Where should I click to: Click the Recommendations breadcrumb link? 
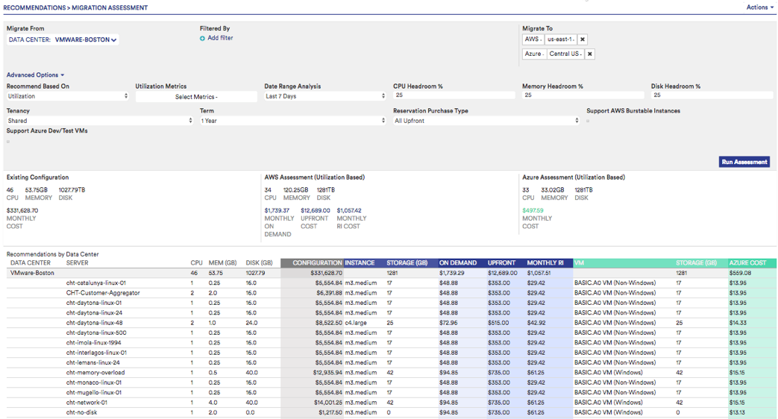(34, 7)
